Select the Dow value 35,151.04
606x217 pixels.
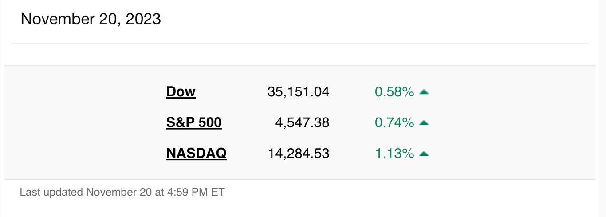[x=298, y=92]
